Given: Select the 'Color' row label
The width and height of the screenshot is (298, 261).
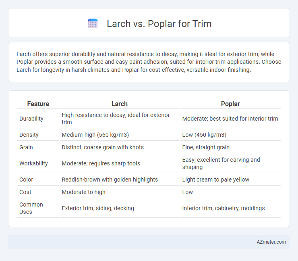Looking at the screenshot, I should [26, 180].
